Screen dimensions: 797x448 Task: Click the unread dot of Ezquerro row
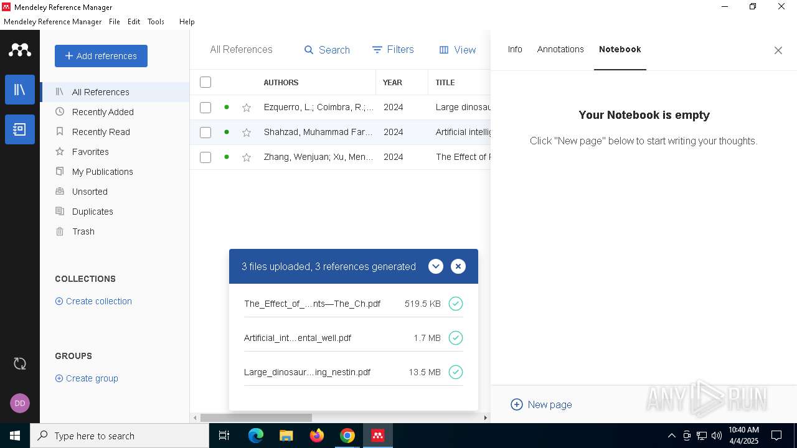(227, 107)
